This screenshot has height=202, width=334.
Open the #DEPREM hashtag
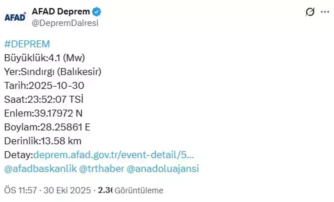(27, 44)
